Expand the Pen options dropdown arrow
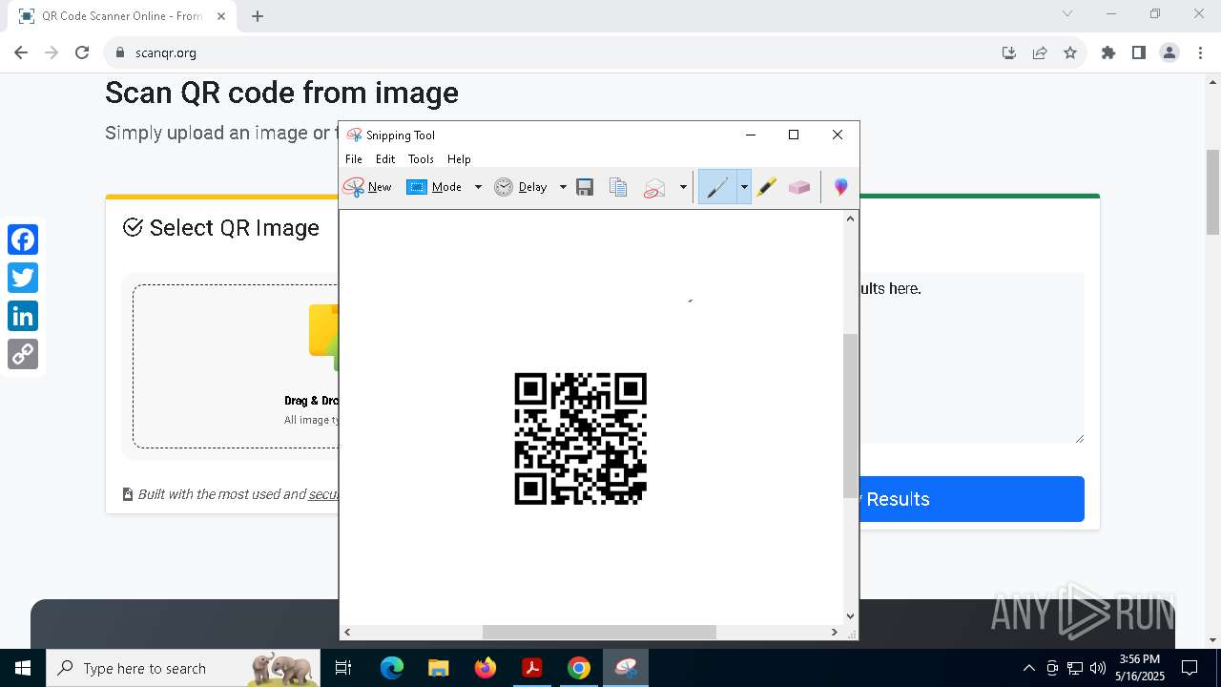 click(x=744, y=187)
